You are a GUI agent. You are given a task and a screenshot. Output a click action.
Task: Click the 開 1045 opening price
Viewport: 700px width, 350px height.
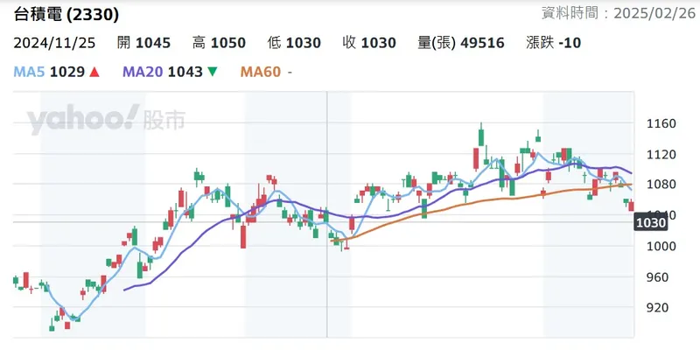[x=143, y=43]
